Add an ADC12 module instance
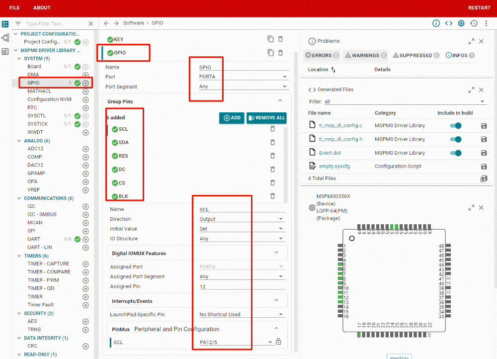 [85, 149]
